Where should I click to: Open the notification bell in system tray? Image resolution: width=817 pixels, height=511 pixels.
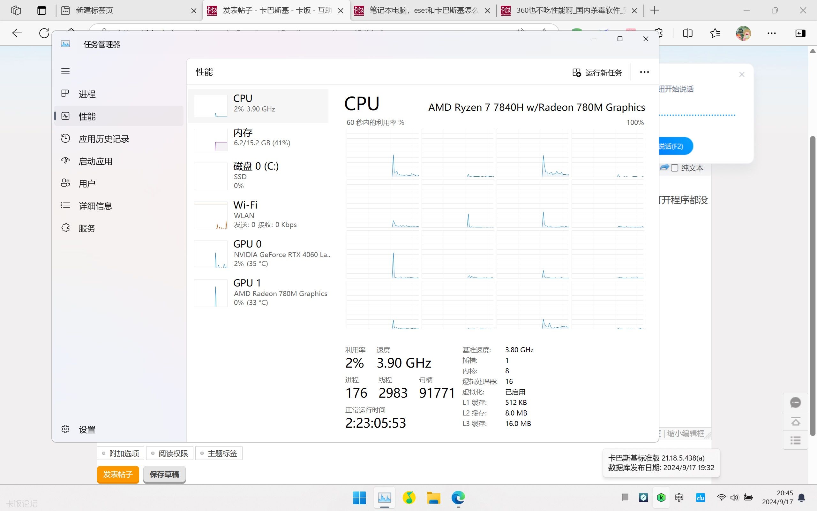tap(801, 498)
